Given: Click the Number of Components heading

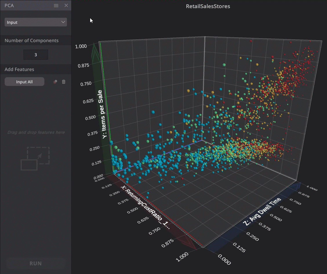Looking at the screenshot, I should pos(32,41).
